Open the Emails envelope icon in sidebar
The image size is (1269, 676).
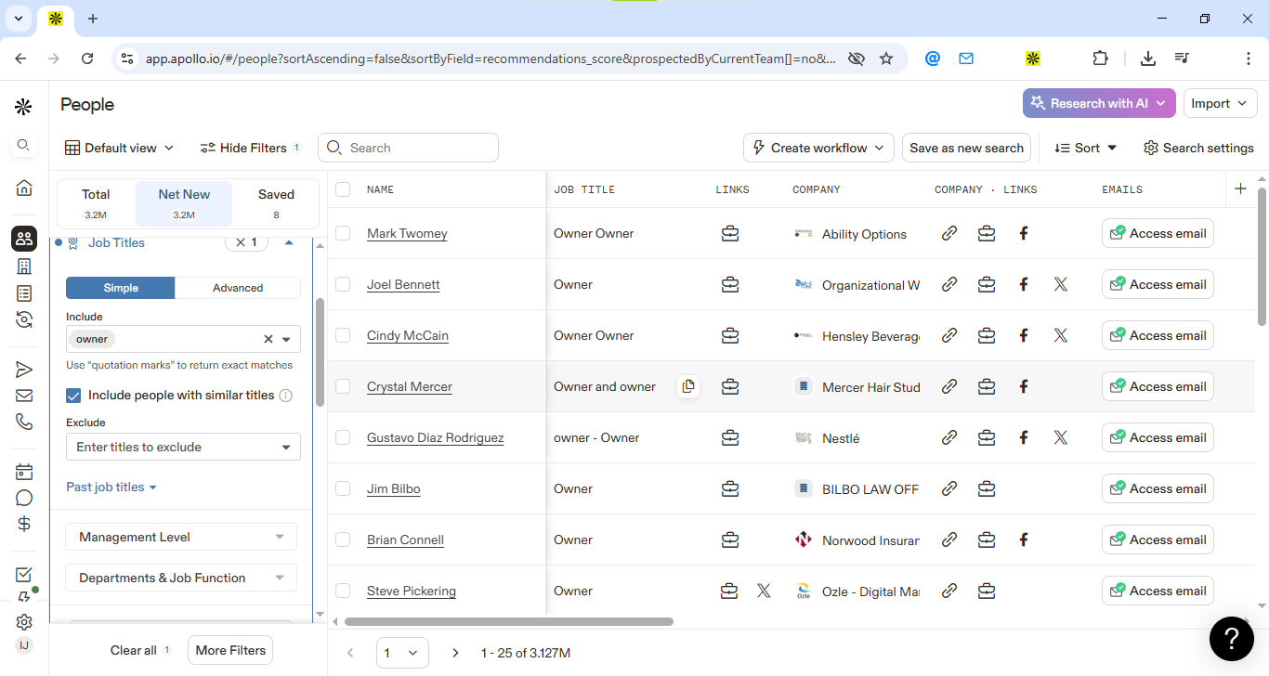tap(24, 396)
